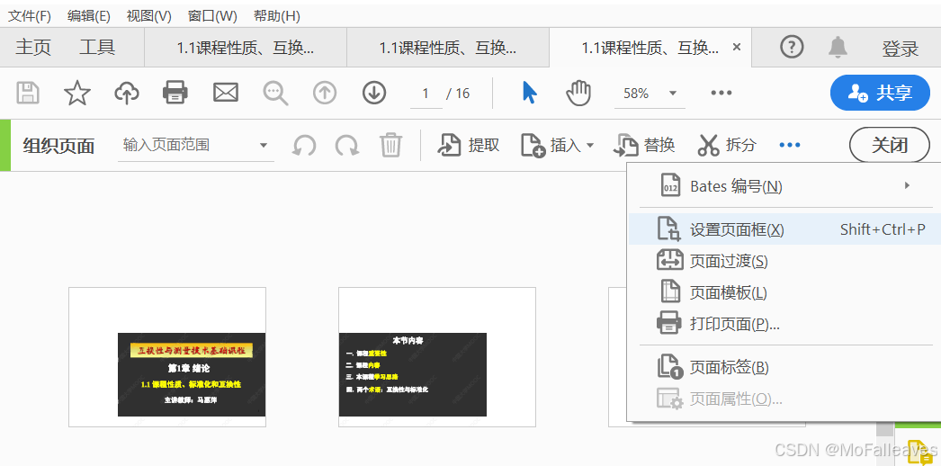Go to previous page up arrow
Image resolution: width=941 pixels, height=466 pixels.
325,93
